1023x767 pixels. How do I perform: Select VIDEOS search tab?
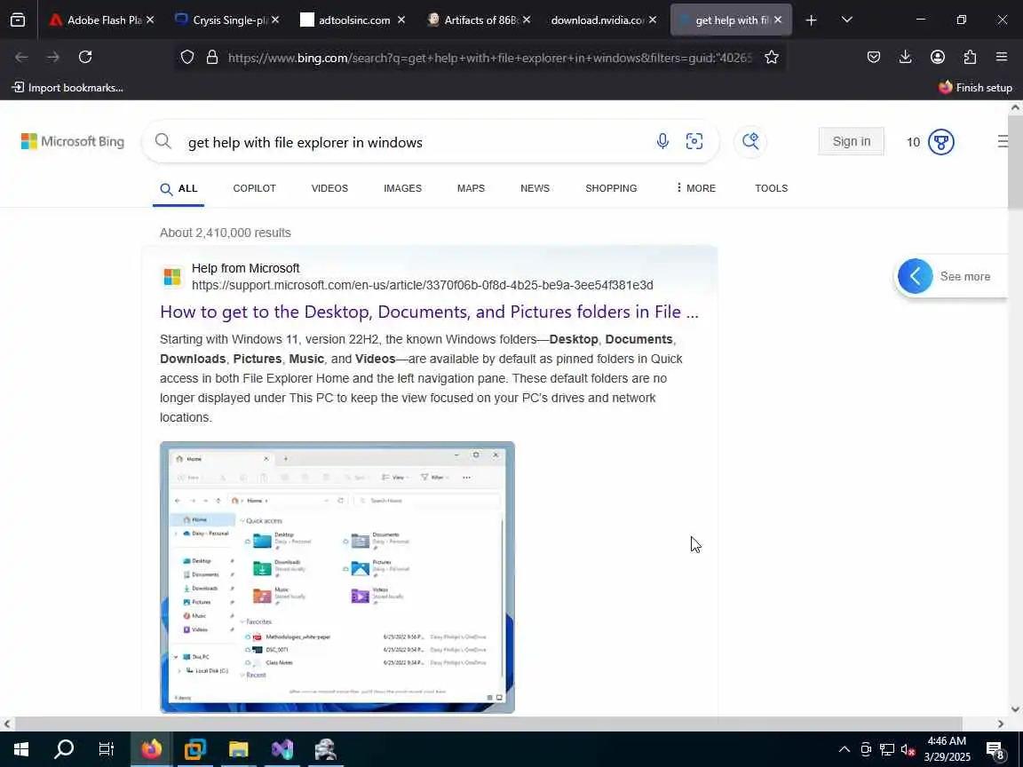tap(329, 188)
